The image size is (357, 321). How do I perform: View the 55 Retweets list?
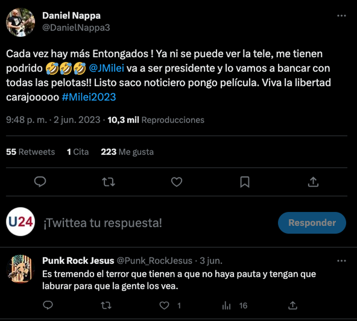pos(30,152)
